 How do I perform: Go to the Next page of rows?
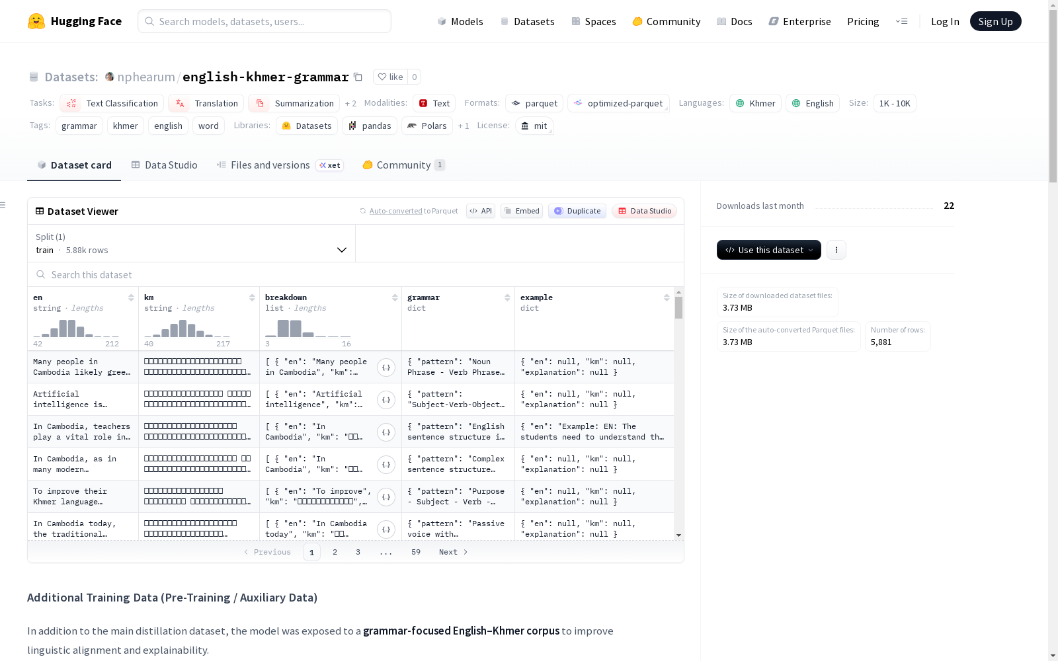454,552
